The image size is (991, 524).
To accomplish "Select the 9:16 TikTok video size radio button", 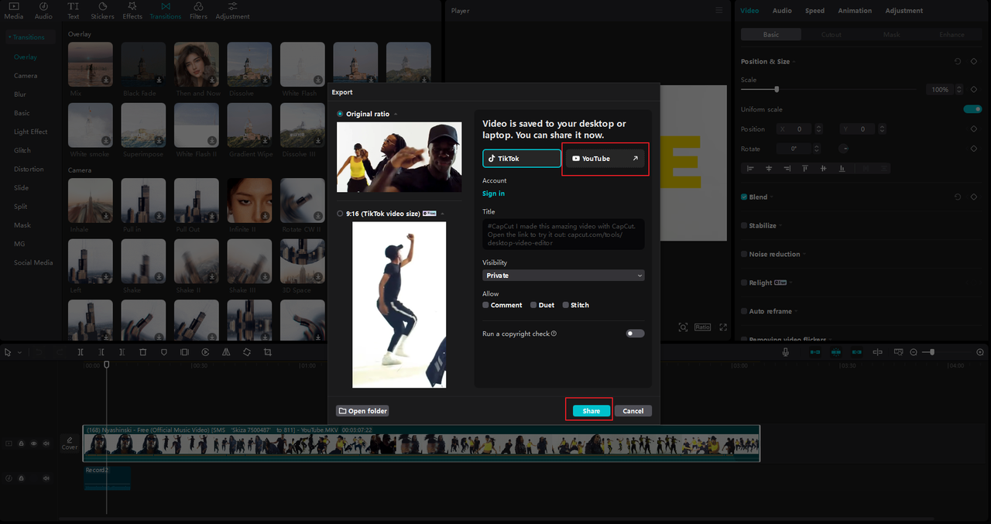I will coord(340,213).
